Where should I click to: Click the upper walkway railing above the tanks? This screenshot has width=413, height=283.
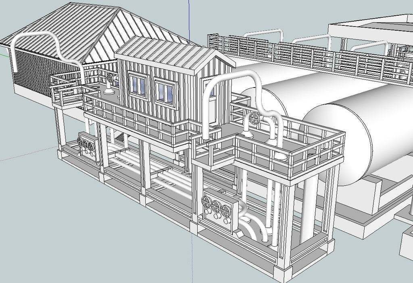click(307, 56)
